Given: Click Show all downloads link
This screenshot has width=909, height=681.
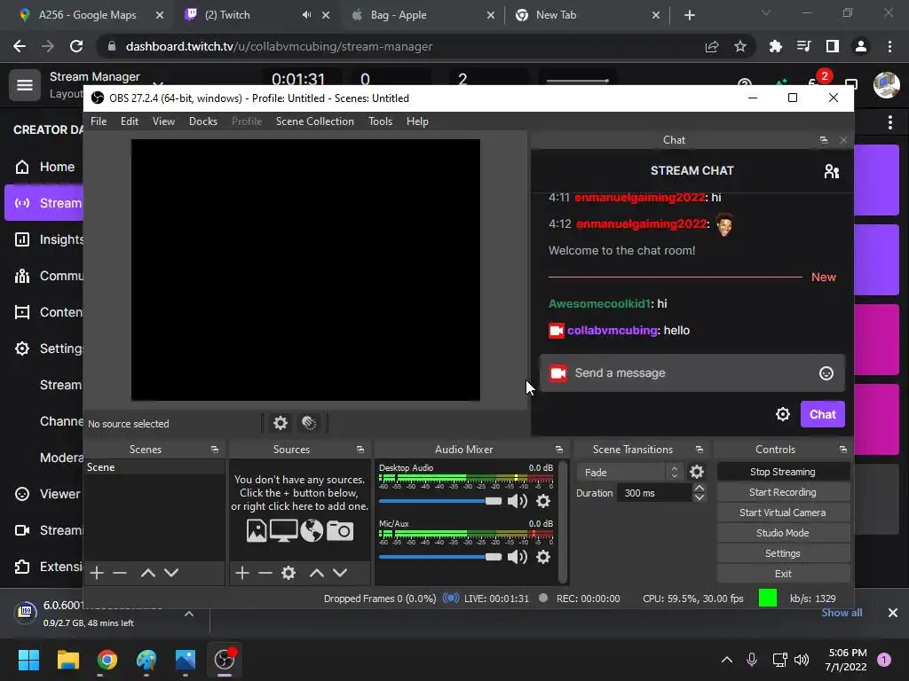Looking at the screenshot, I should 842,613.
